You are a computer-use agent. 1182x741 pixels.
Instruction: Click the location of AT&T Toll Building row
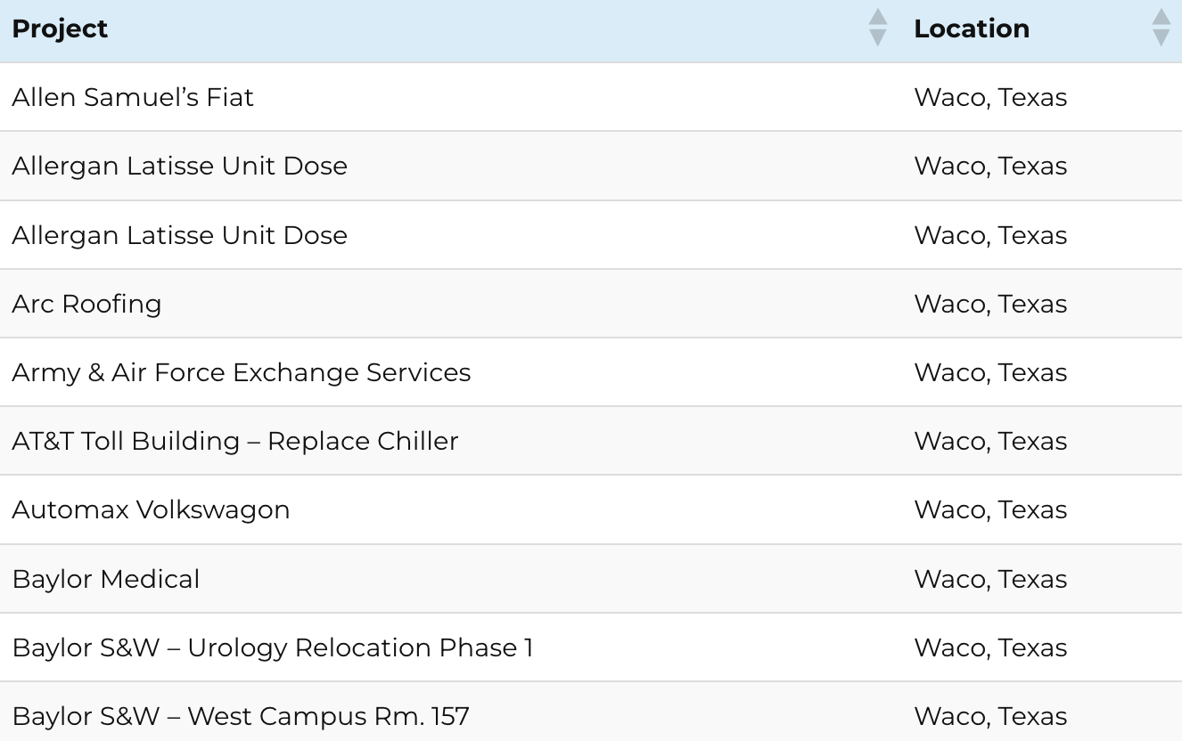coord(990,441)
